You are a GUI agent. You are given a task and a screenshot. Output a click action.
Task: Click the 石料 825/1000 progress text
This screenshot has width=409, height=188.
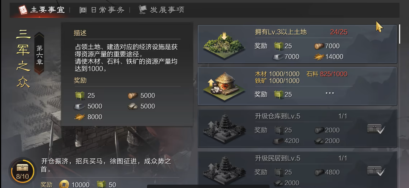pyautogui.click(x=327, y=74)
